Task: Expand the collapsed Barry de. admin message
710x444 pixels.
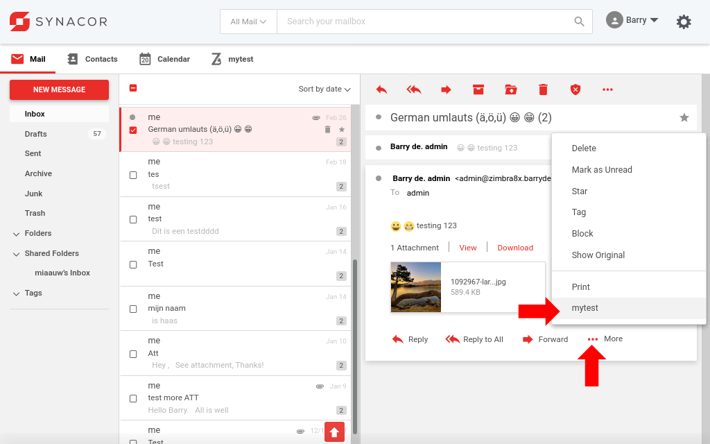Action: 458,147
